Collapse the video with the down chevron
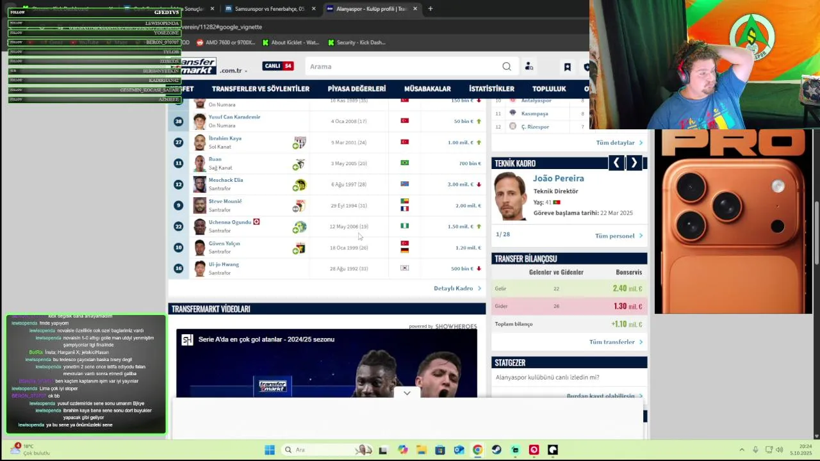 (407, 393)
